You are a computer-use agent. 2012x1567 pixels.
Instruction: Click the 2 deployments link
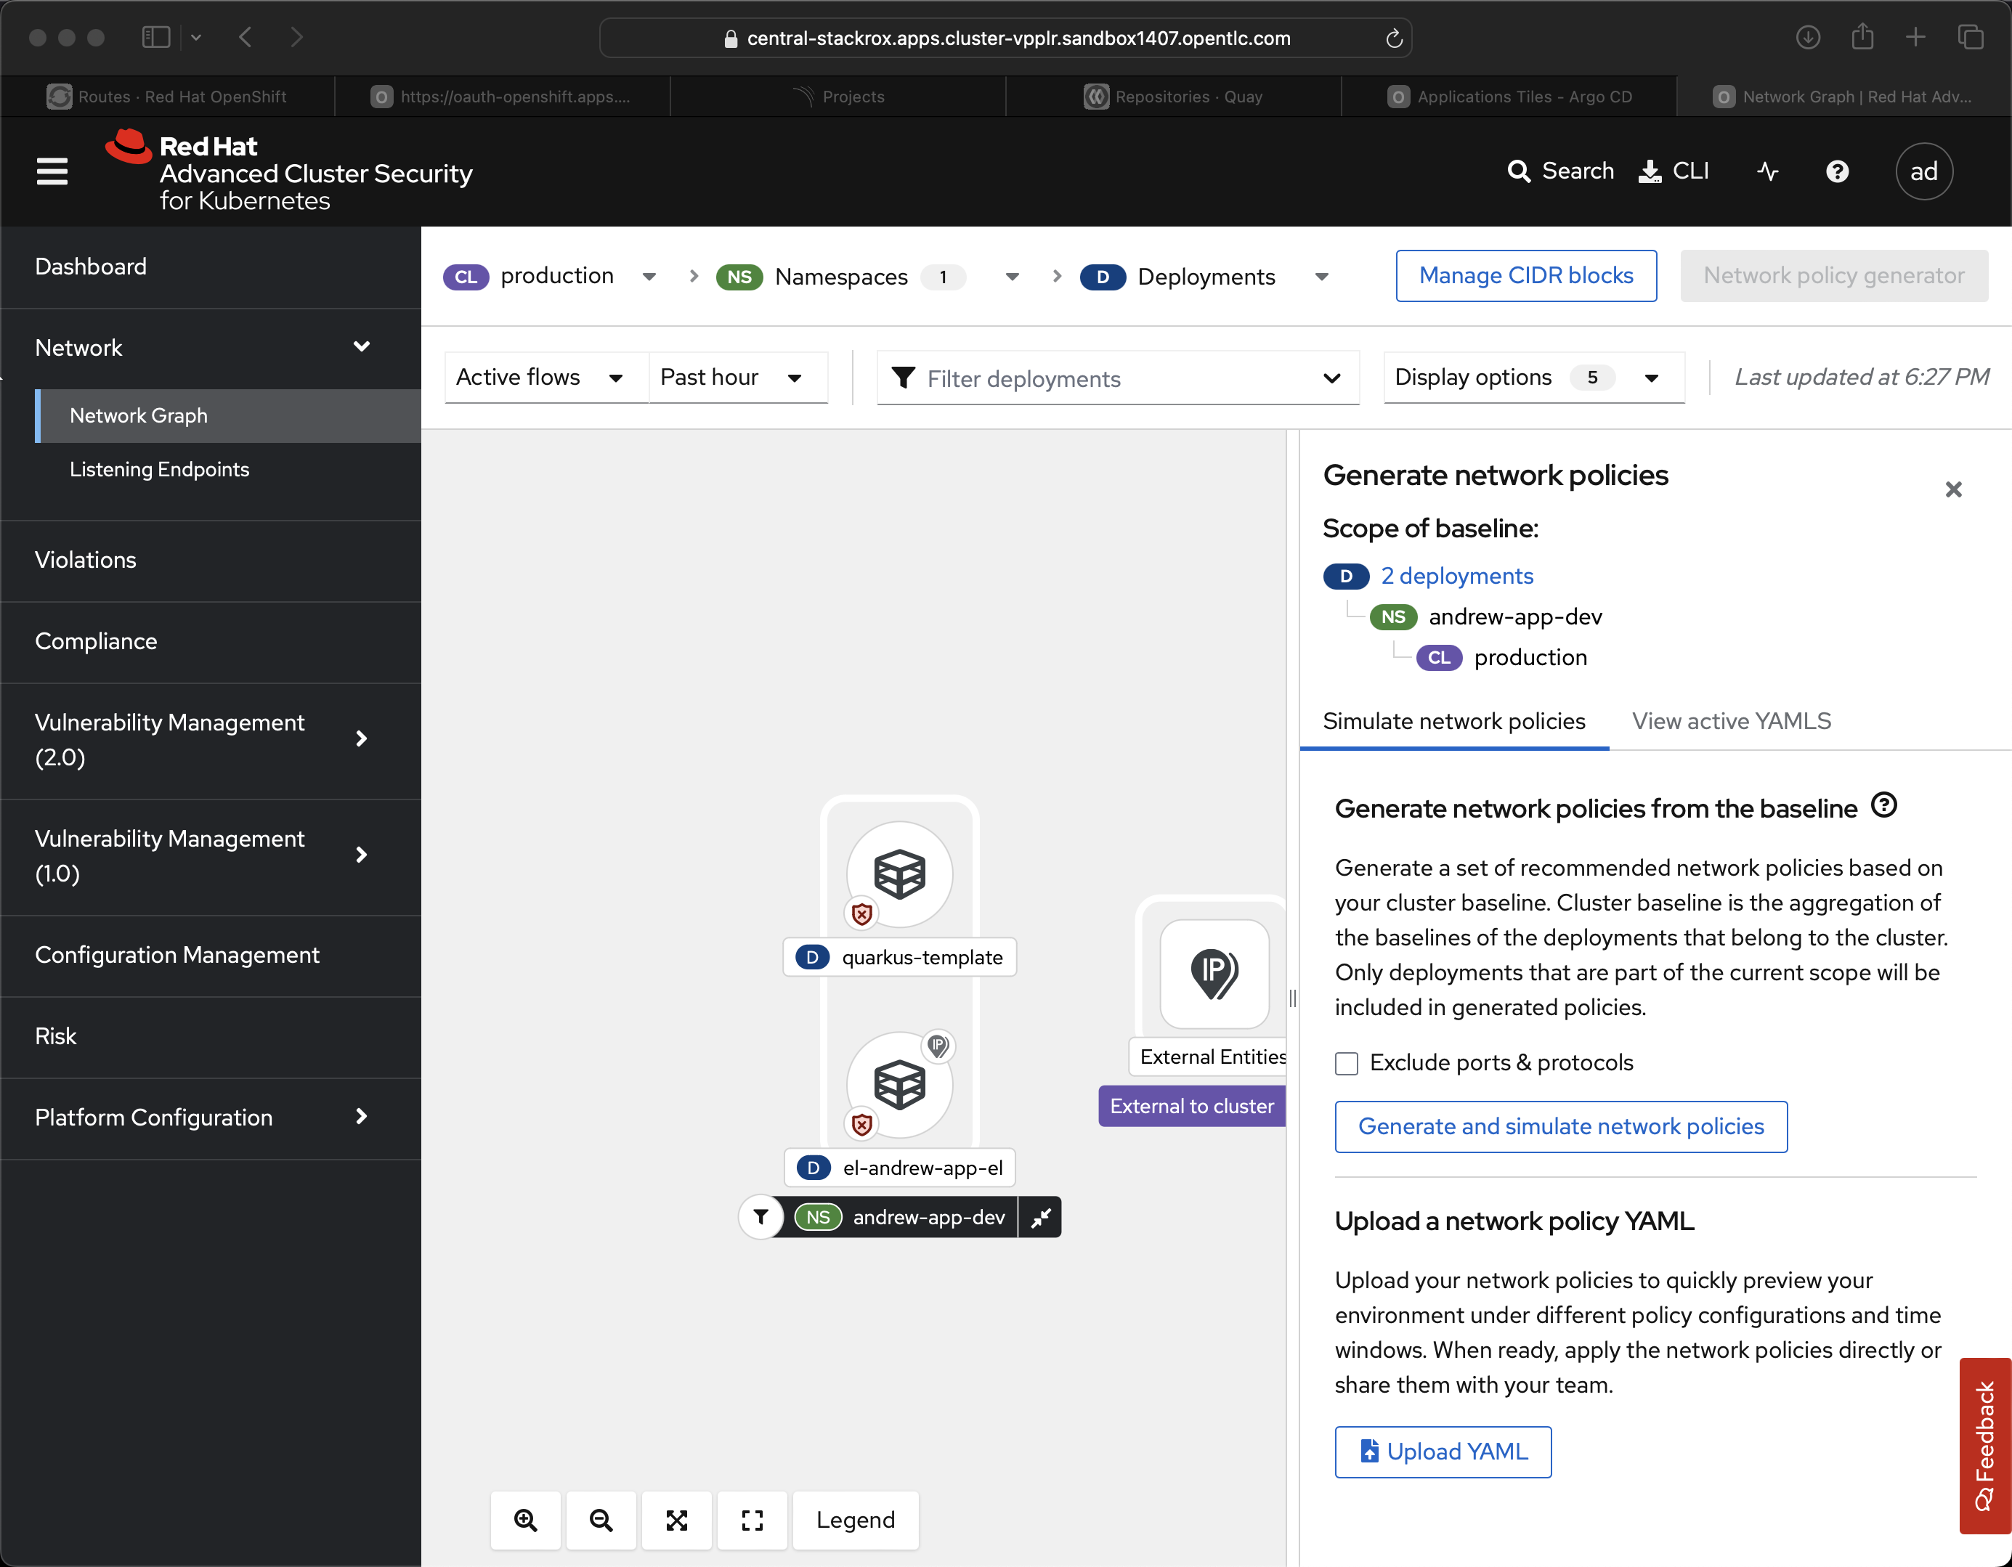point(1456,577)
